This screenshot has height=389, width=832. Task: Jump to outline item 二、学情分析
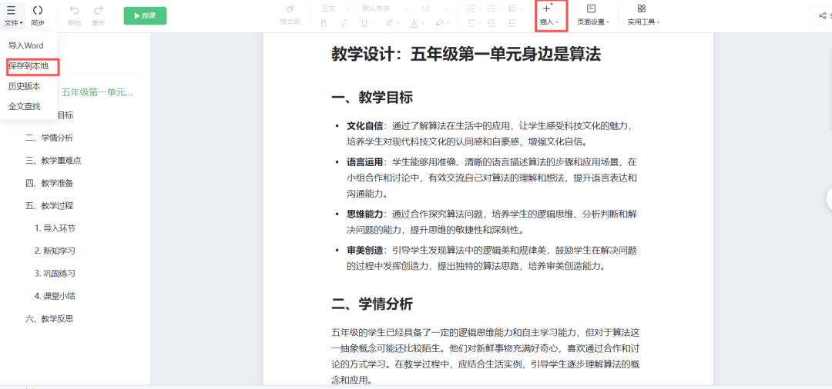pos(49,138)
